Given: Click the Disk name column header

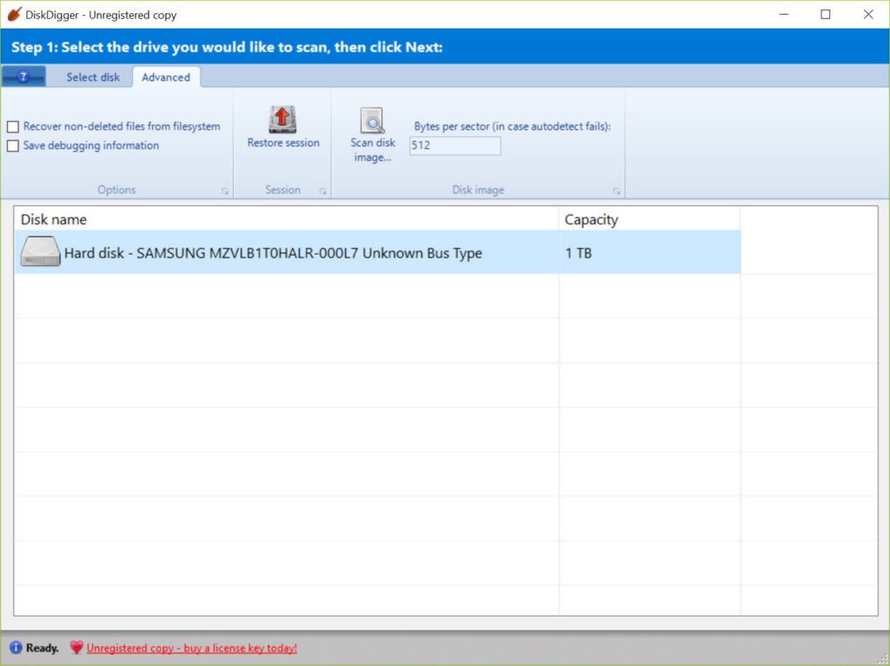Looking at the screenshot, I should coord(287,220).
